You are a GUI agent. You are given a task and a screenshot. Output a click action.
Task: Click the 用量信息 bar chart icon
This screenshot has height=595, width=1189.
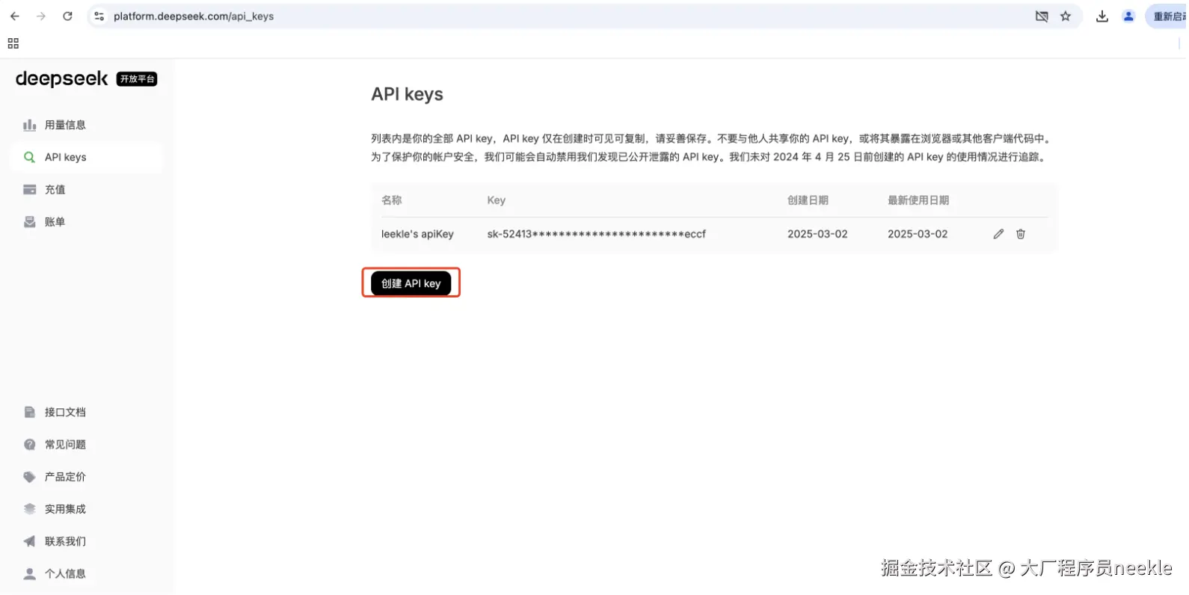(30, 125)
